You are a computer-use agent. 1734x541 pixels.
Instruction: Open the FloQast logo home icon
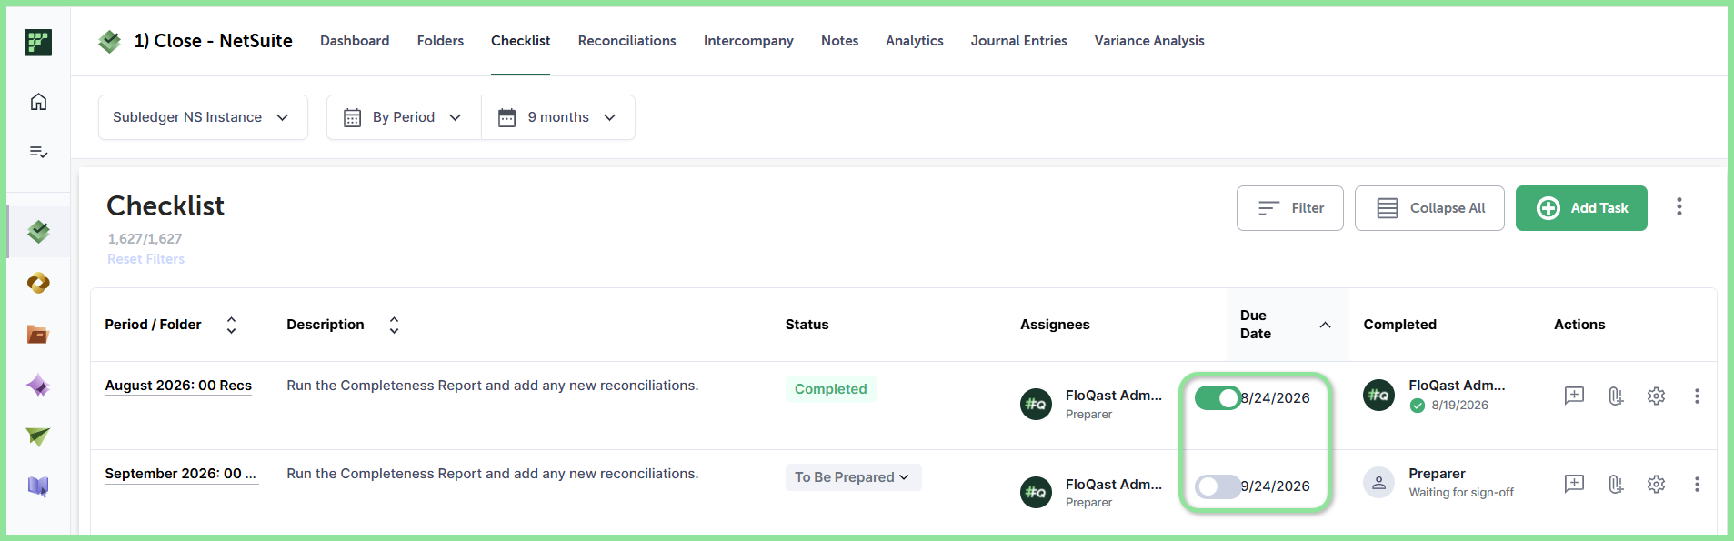(38, 42)
